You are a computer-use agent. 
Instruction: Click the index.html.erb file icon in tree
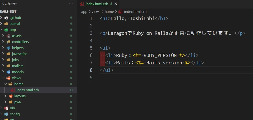13,90
